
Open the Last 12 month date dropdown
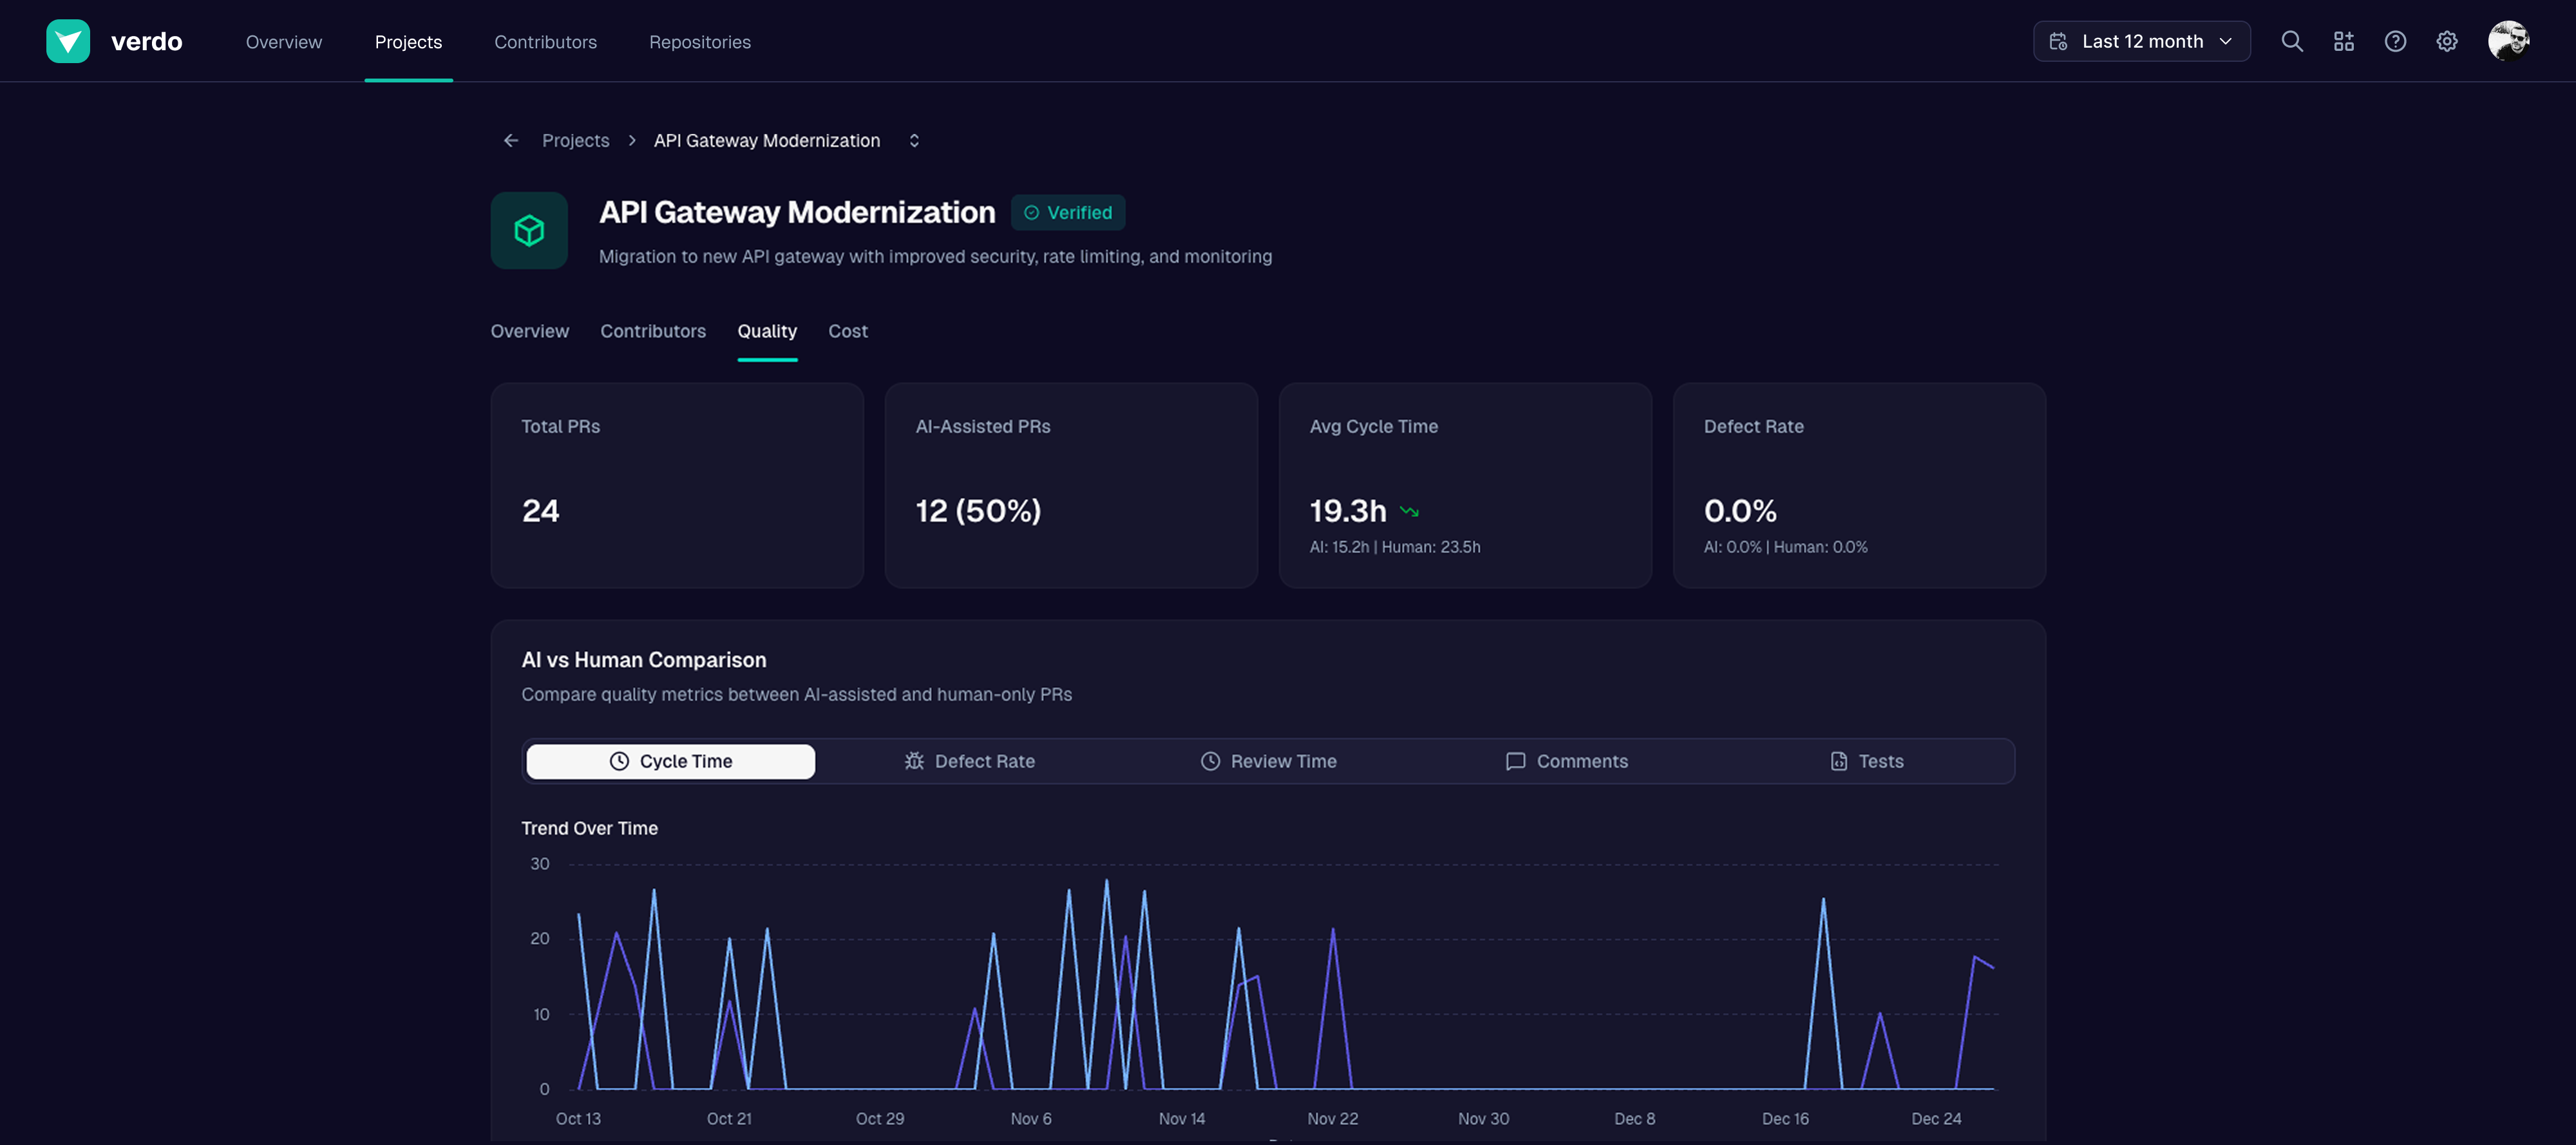2141,41
